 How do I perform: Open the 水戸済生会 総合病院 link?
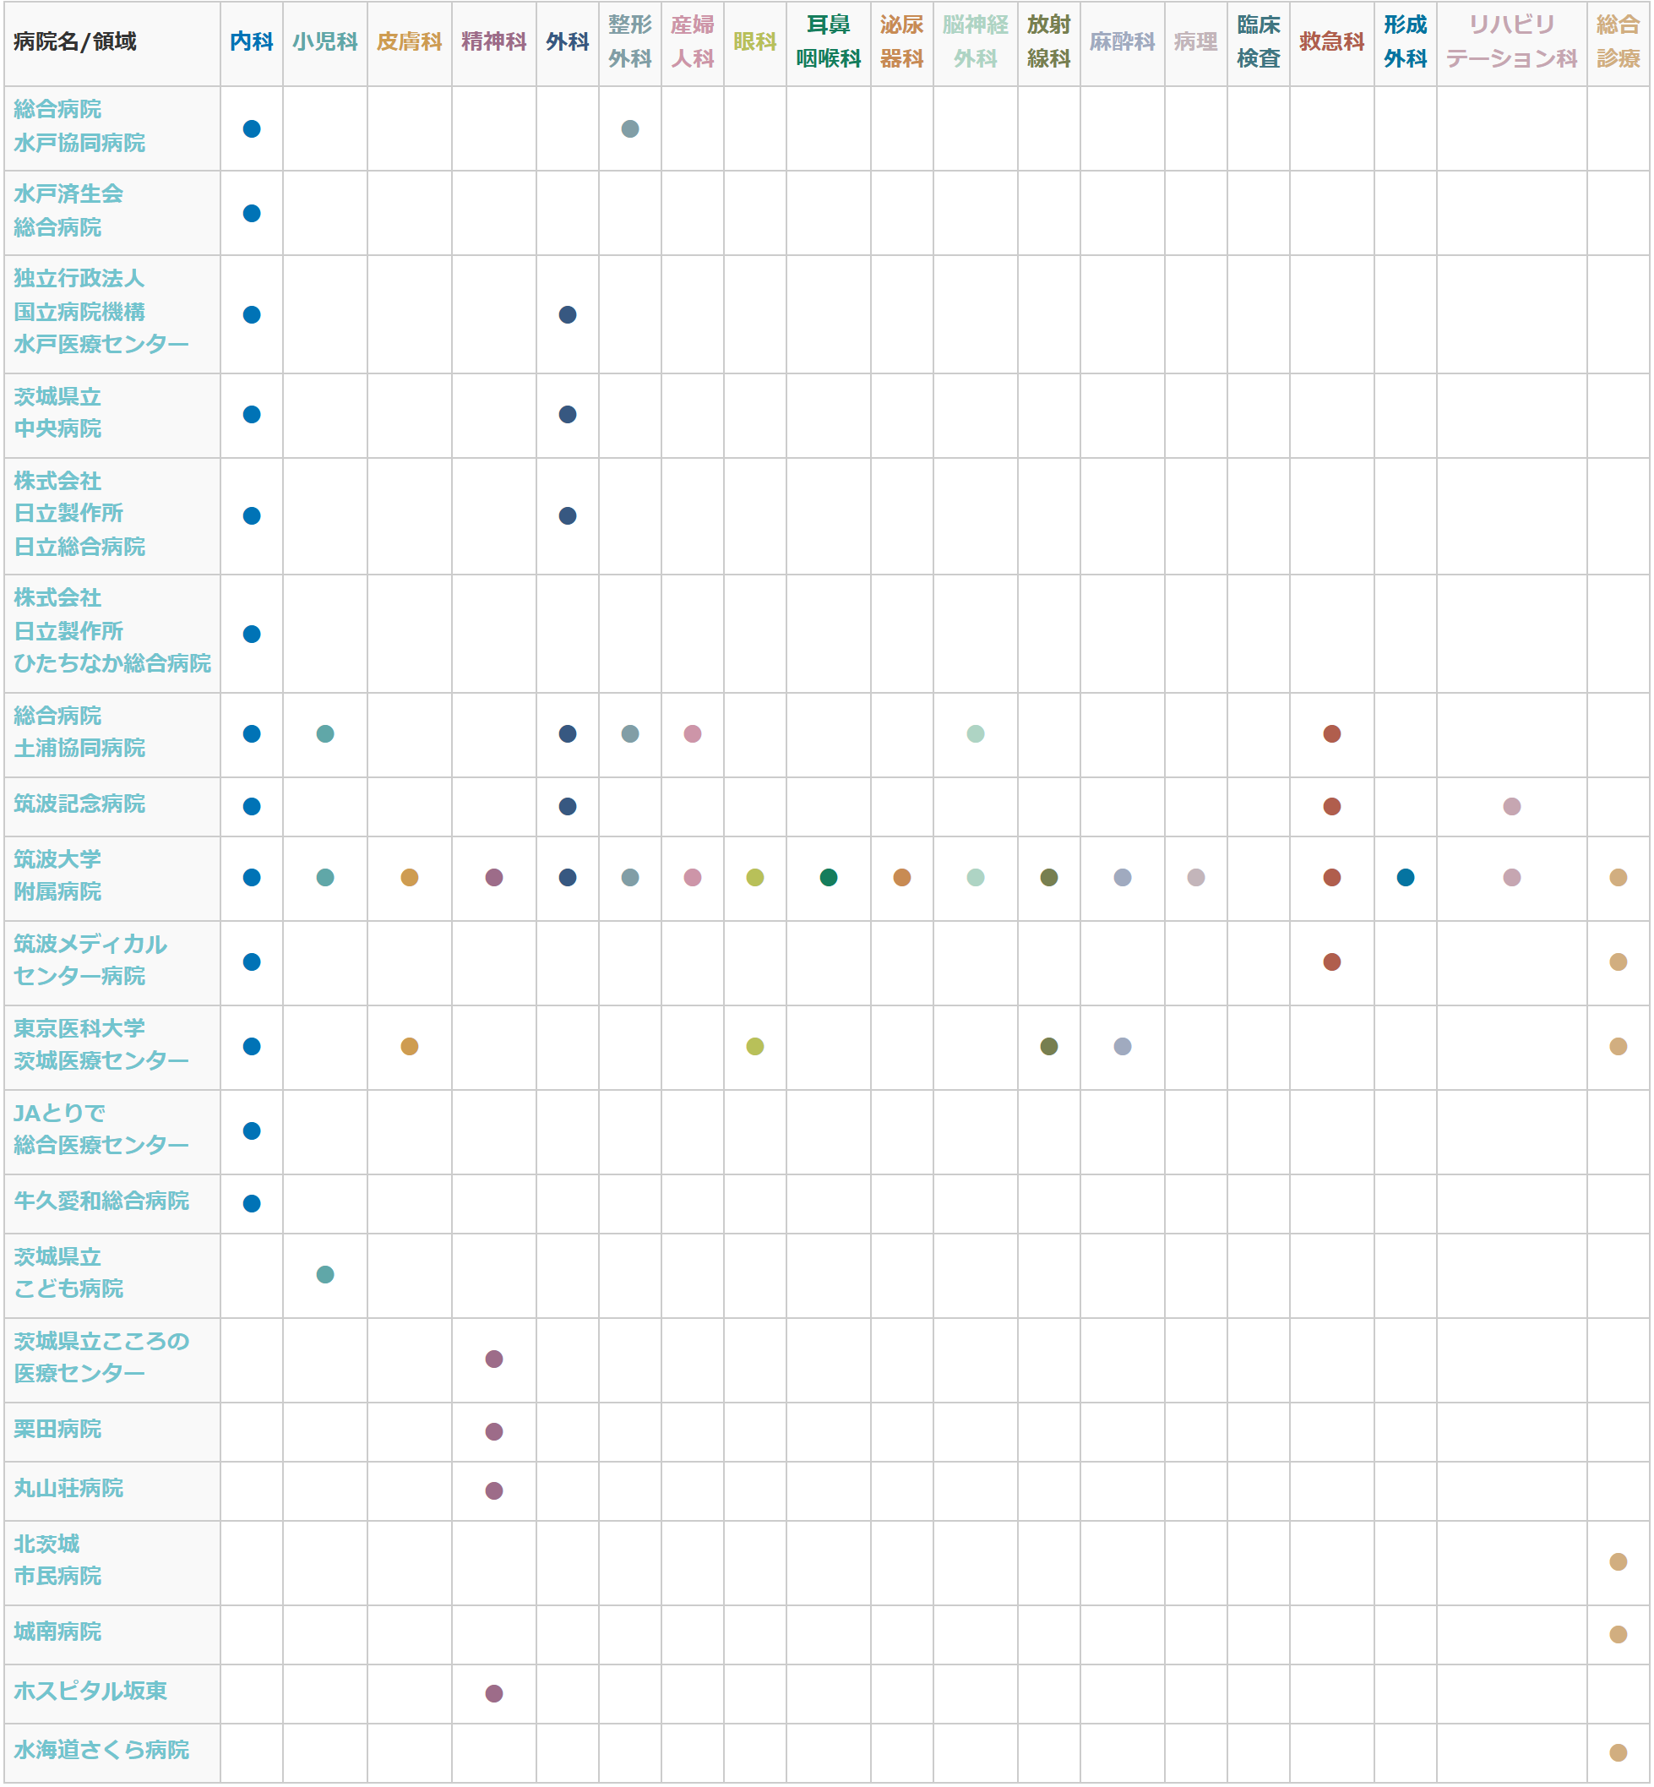tap(68, 210)
